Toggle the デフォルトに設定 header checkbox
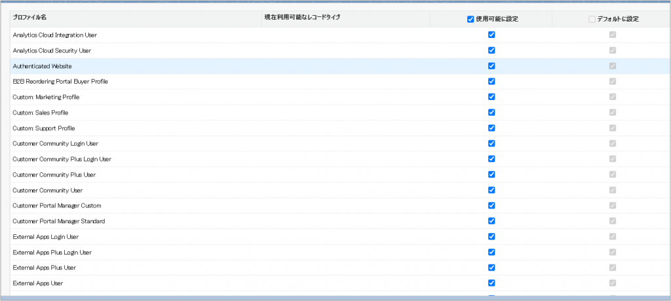Screen dimensions: 671x301 (x=592, y=19)
